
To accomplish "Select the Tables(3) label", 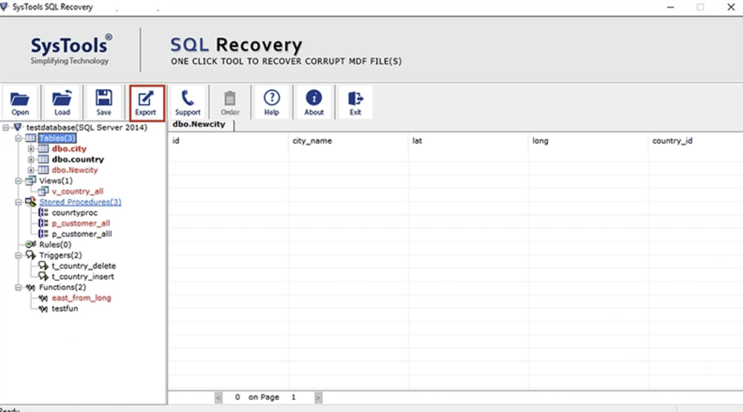I will 57,138.
